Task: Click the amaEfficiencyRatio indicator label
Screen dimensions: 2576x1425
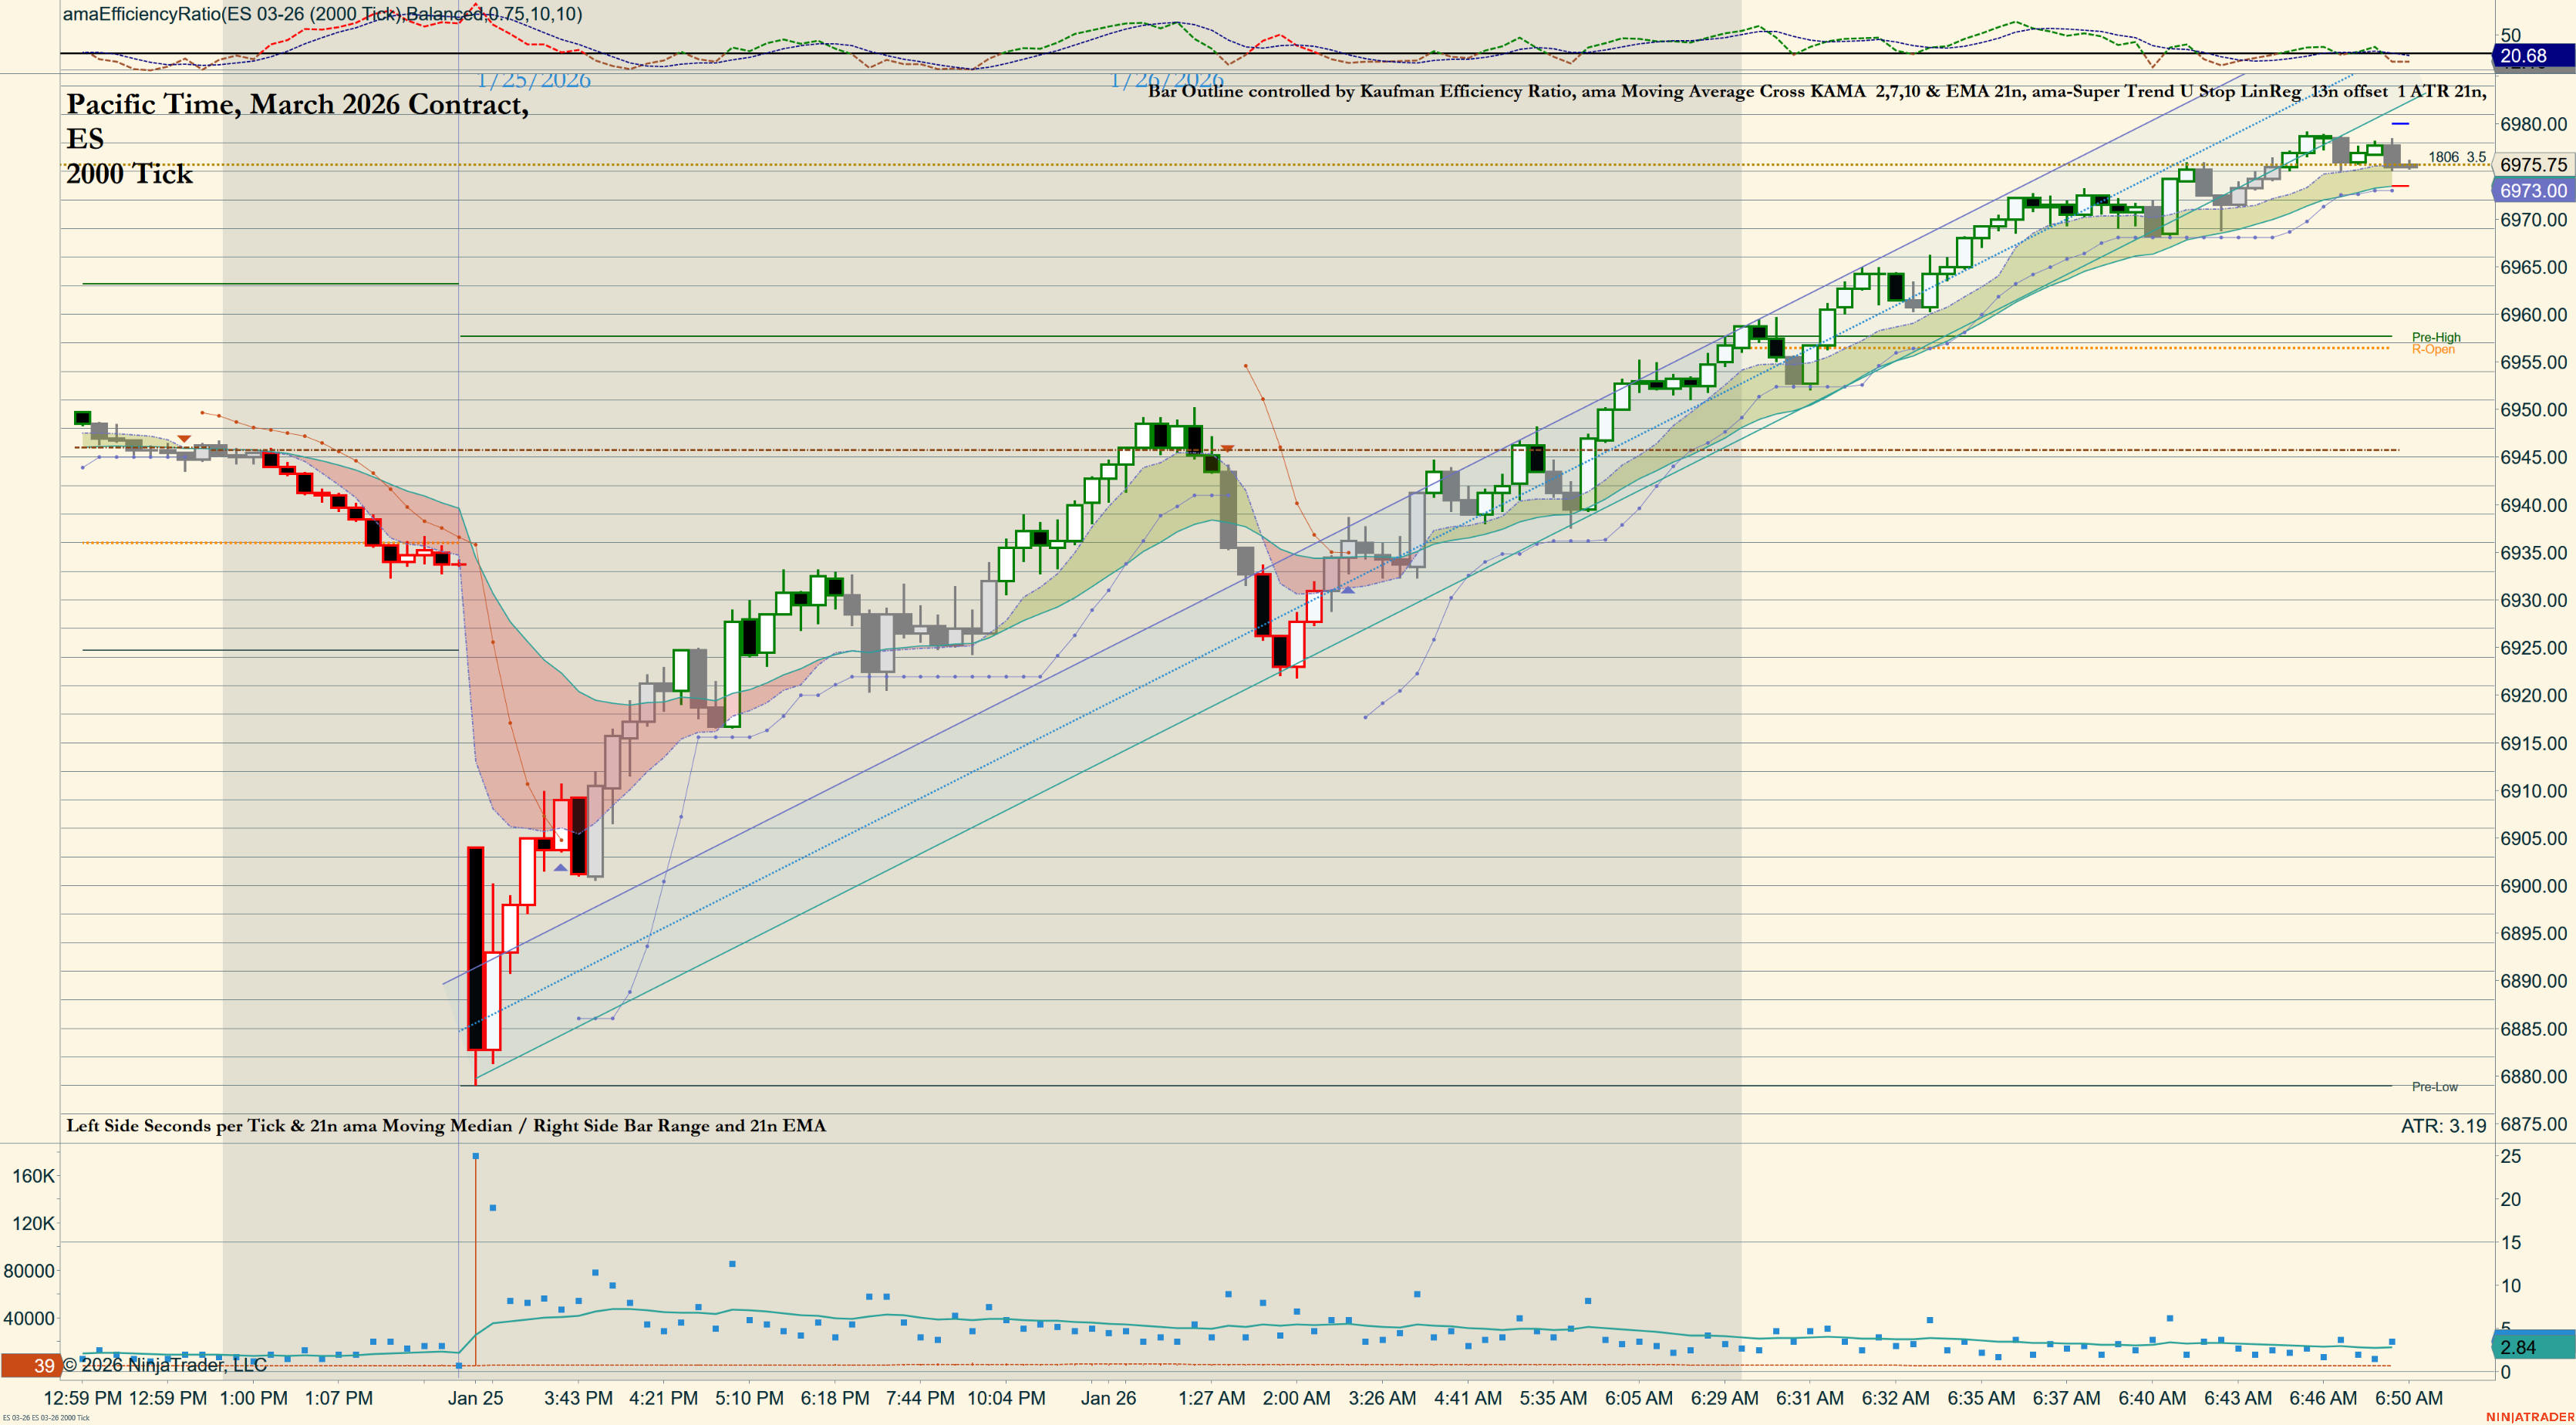Action: [x=322, y=14]
